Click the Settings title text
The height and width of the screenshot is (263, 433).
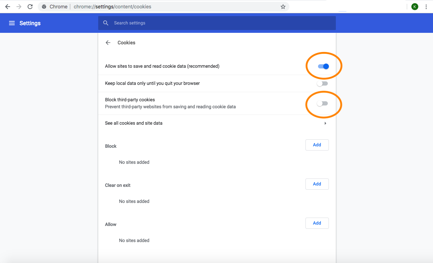[x=30, y=23]
